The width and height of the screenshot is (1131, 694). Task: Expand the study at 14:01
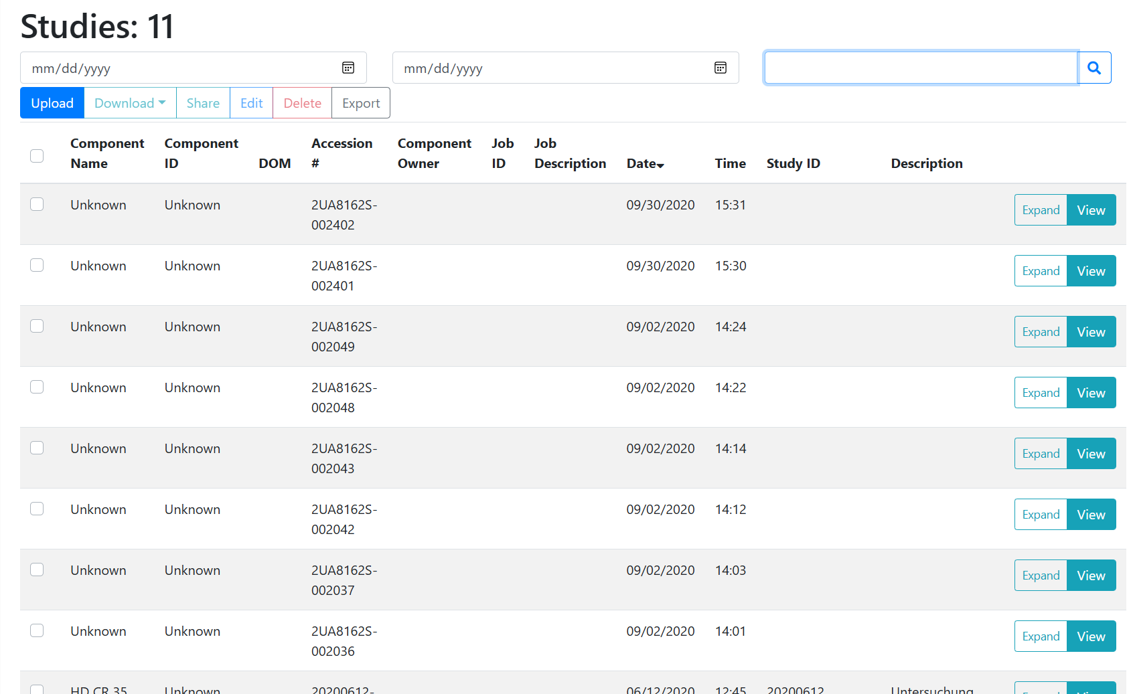pos(1041,636)
